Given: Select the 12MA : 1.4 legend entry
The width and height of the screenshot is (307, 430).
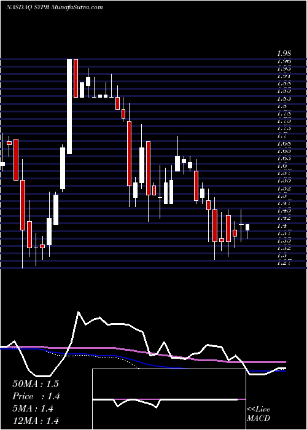Looking at the screenshot, I should click(36, 421).
